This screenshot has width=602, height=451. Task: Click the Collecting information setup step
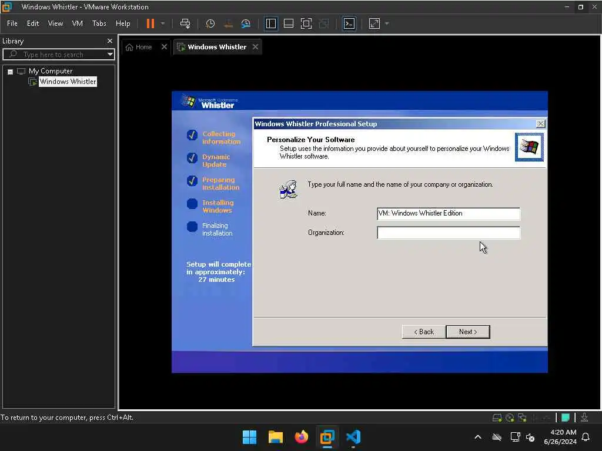(x=221, y=137)
